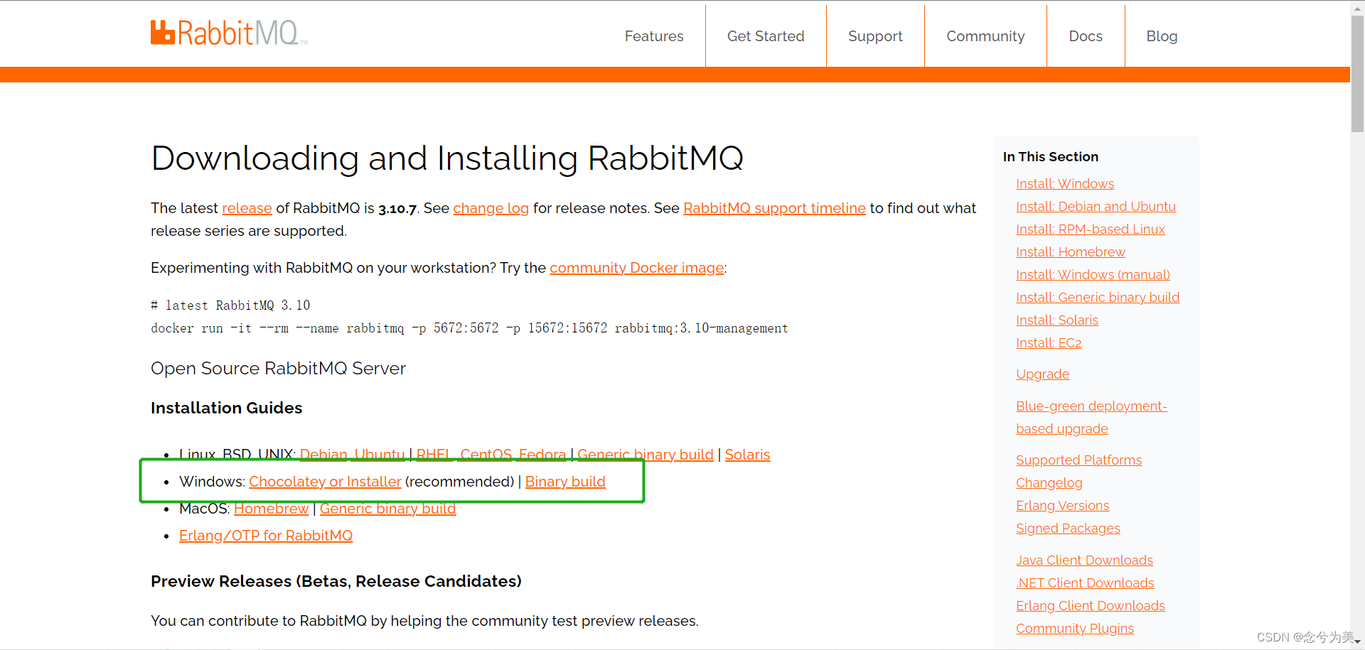Open MacOS 'Generic binary build' link
This screenshot has height=650, width=1365.
coord(387,509)
